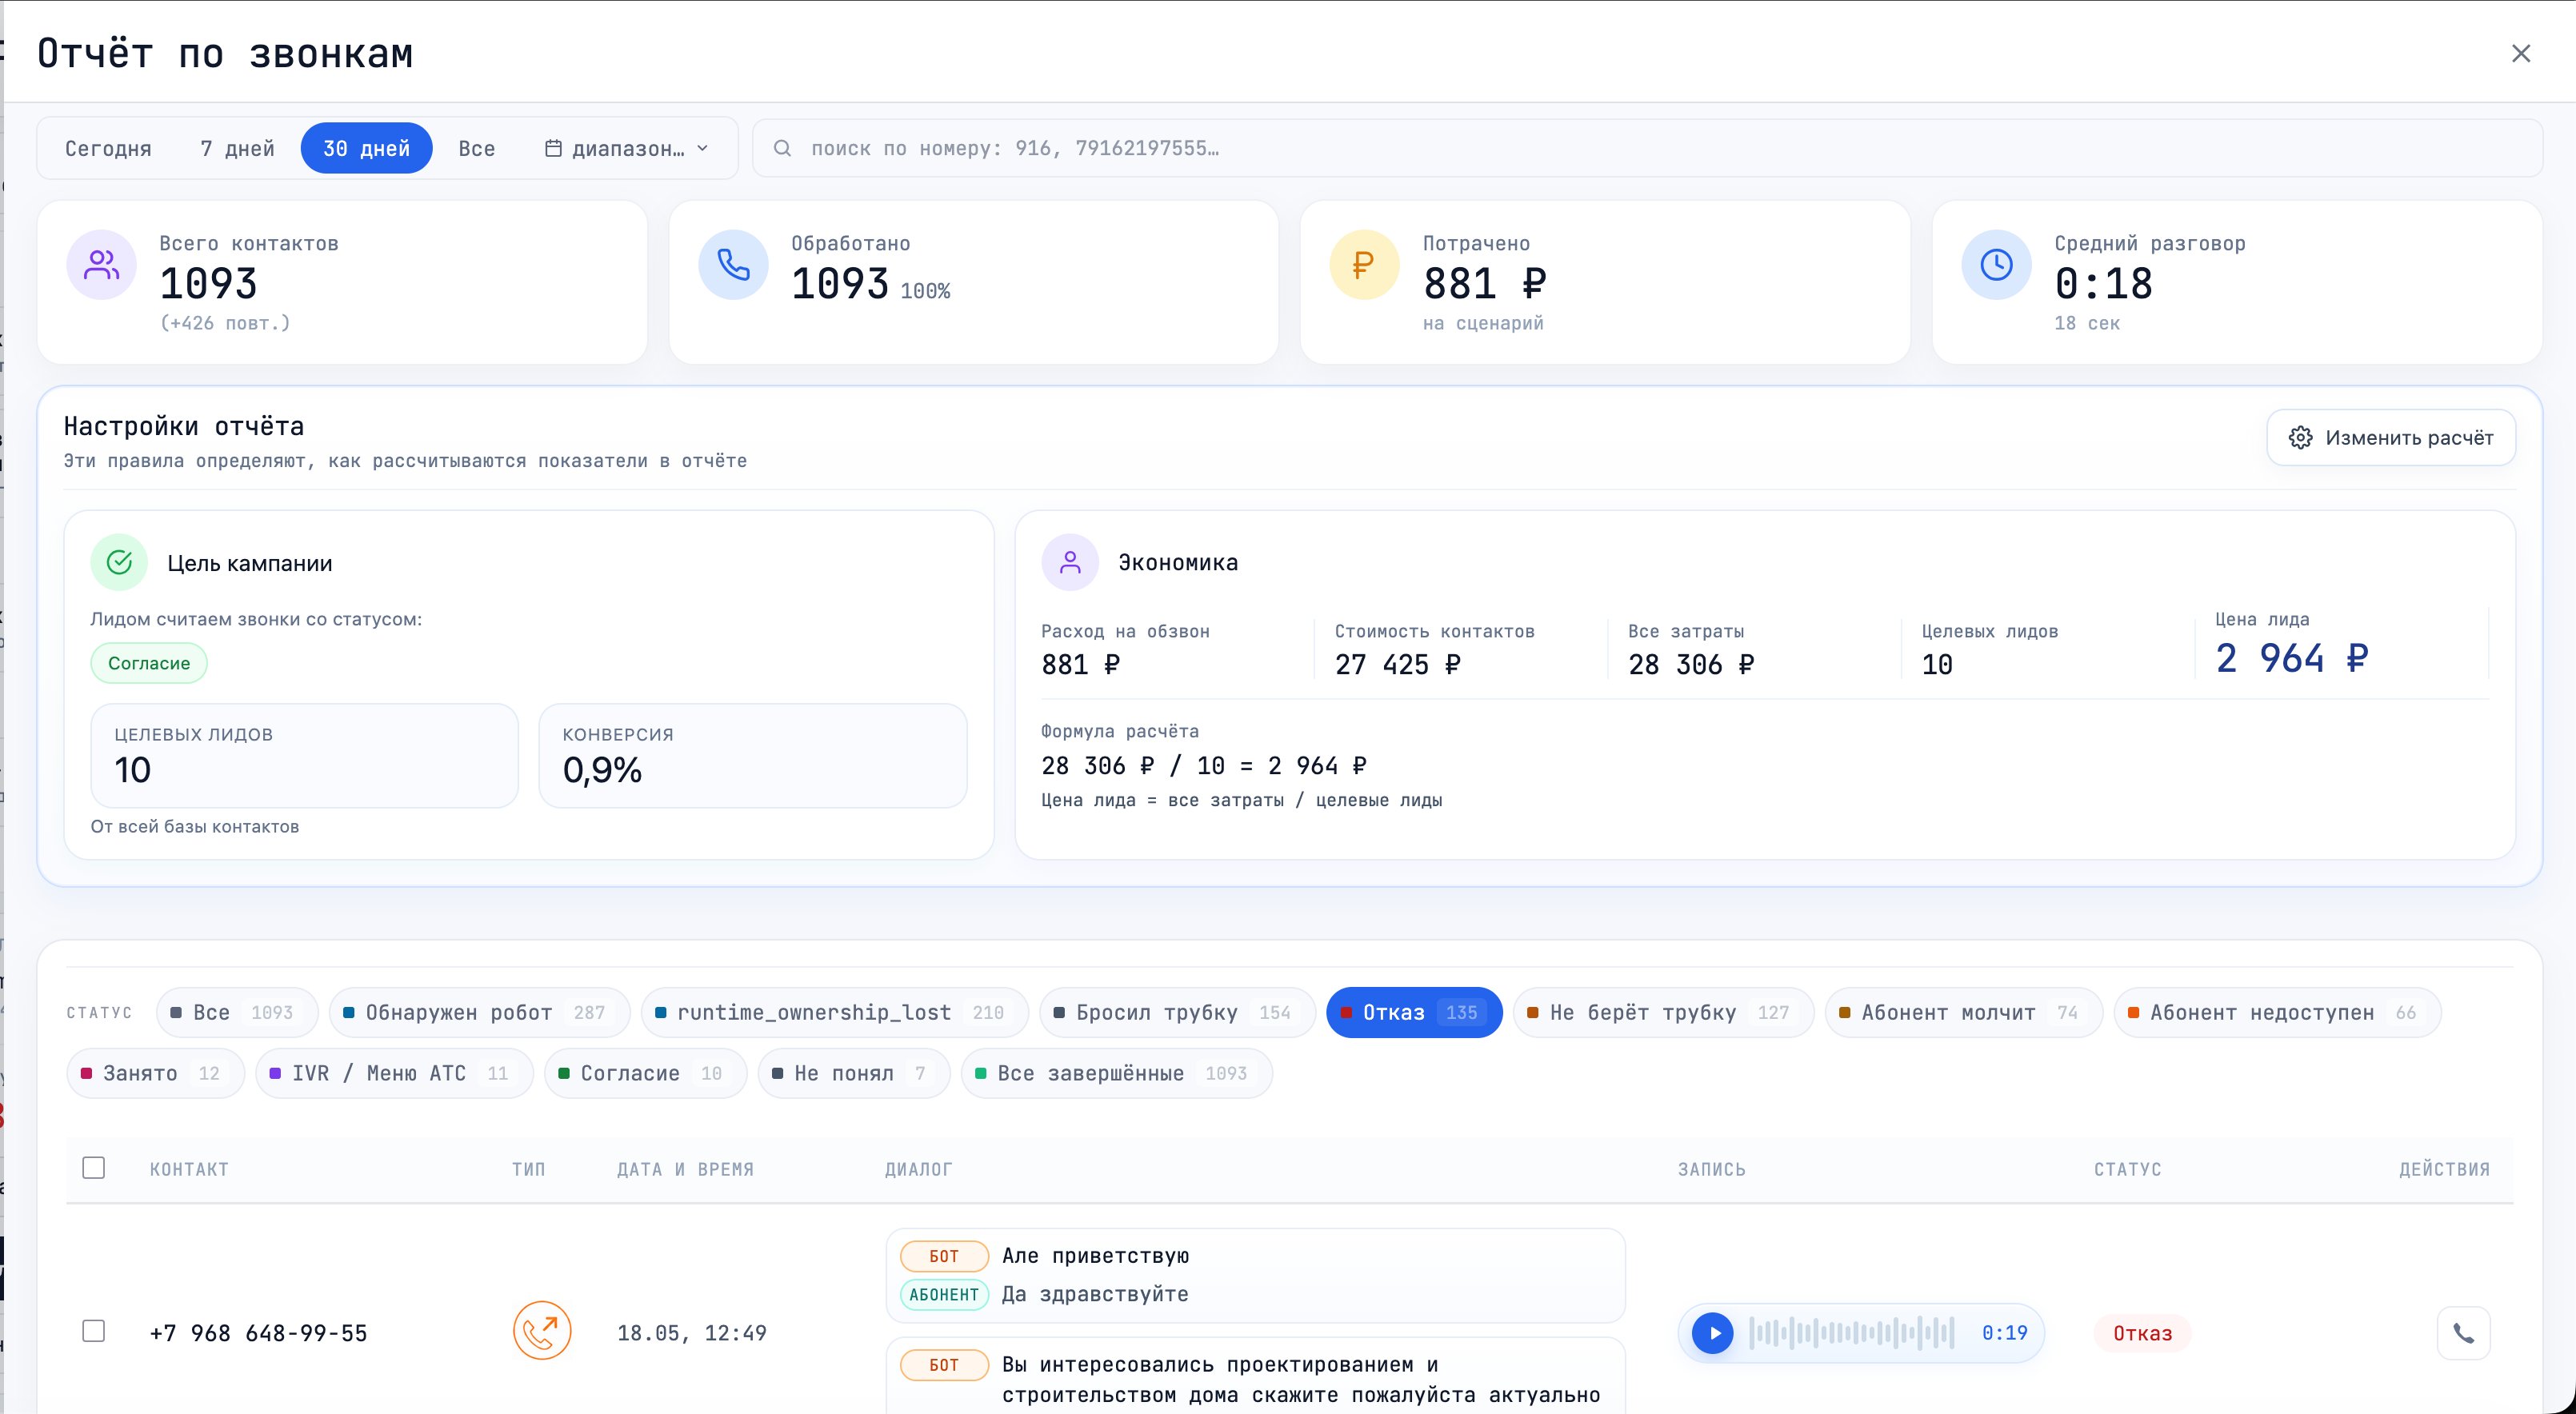2576x1414 pixels.
Task: Filter by 'IVR / Меню АТС' status
Action: click(x=394, y=1073)
